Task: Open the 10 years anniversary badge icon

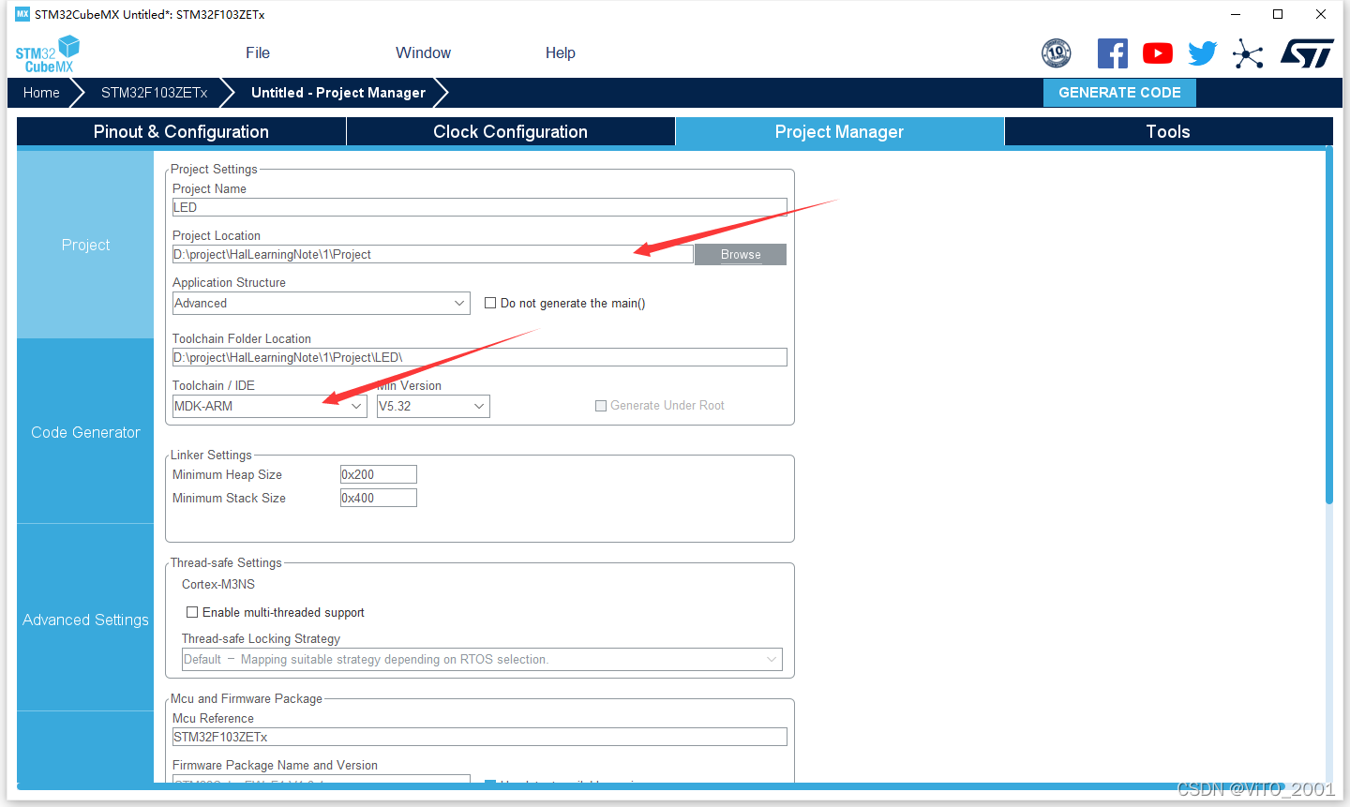Action: click(x=1057, y=53)
